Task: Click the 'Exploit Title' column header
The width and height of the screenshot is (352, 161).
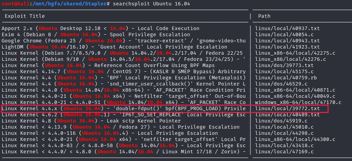Action: point(25,16)
